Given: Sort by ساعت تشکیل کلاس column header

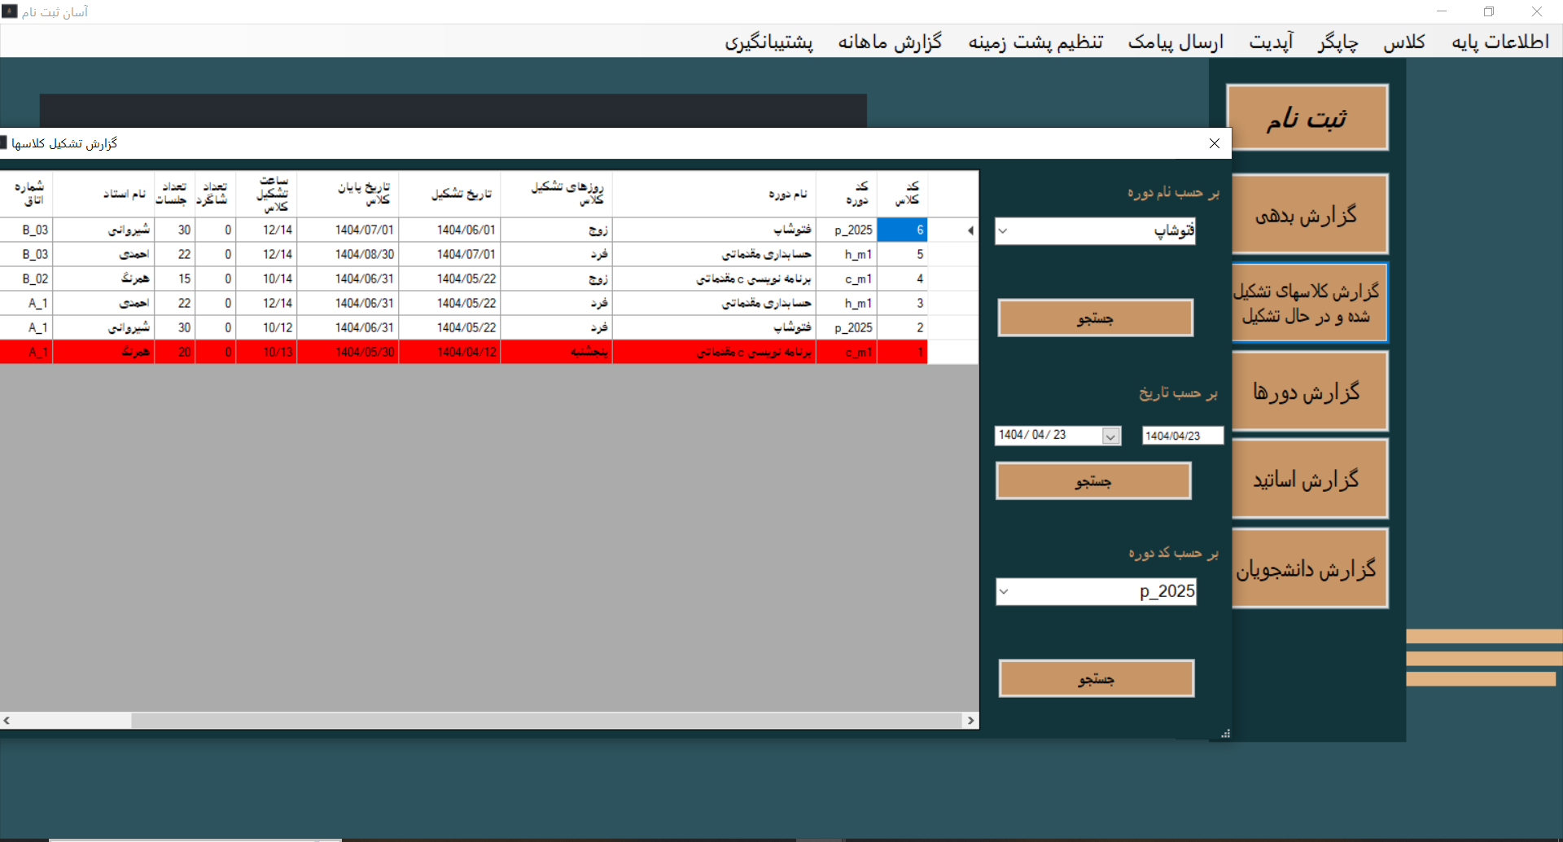Looking at the screenshot, I should click(x=267, y=194).
